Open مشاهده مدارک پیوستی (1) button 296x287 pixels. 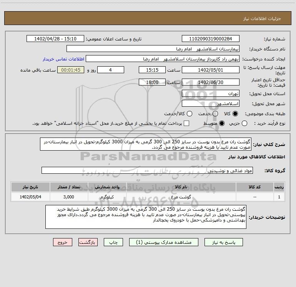tap(164, 242)
